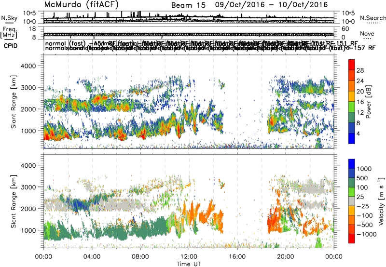Pick the light green segment of Power colorbar
Viewport: 386px width, 267px height.
(x=352, y=107)
